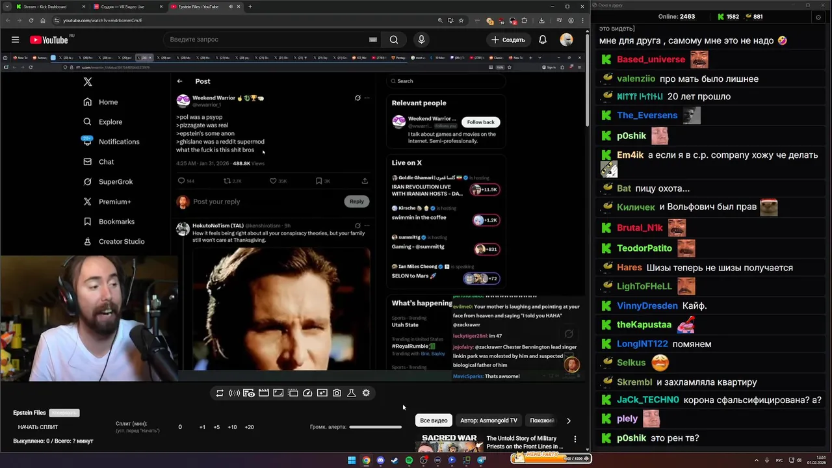Screen dimensions: 832x468
Task: Open Discord from the taskbar
Action: tap(380, 460)
